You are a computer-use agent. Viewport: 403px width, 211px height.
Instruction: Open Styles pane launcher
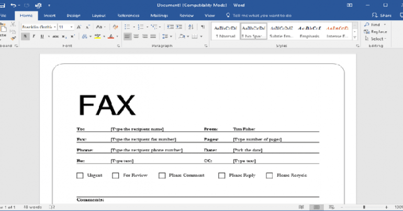coord(357,46)
